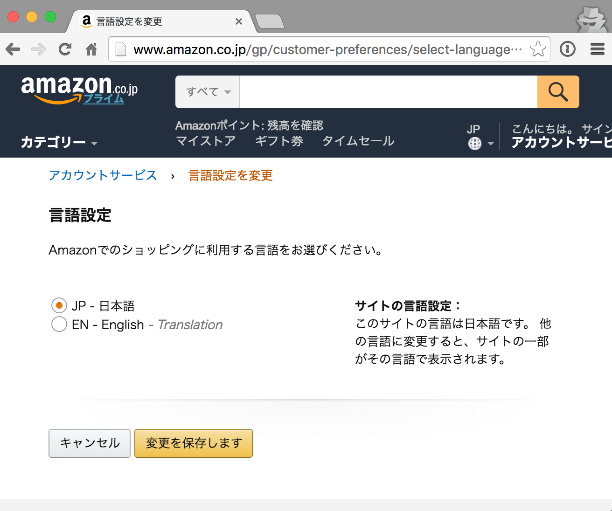Reload the page with refresh icon
This screenshot has width=612, height=511.
65,49
